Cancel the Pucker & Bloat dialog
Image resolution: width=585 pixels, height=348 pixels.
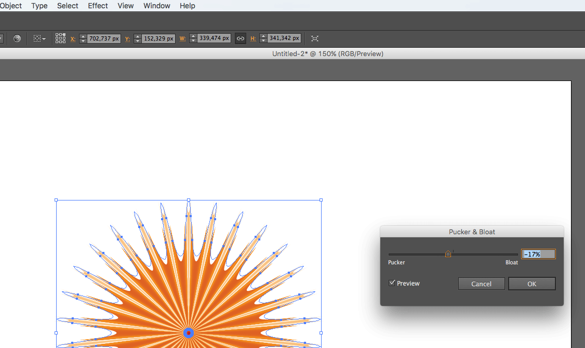(481, 284)
